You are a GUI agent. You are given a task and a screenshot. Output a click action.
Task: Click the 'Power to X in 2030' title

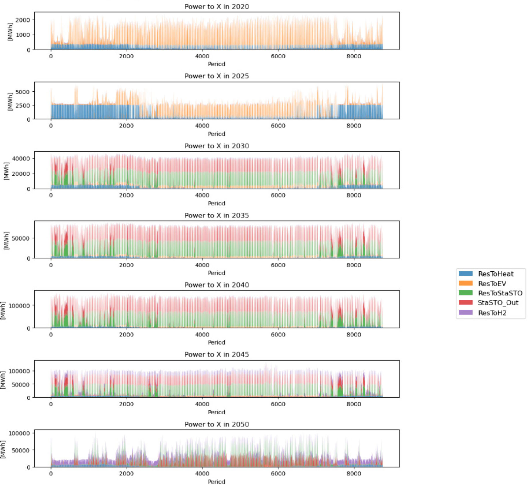pos(216,146)
